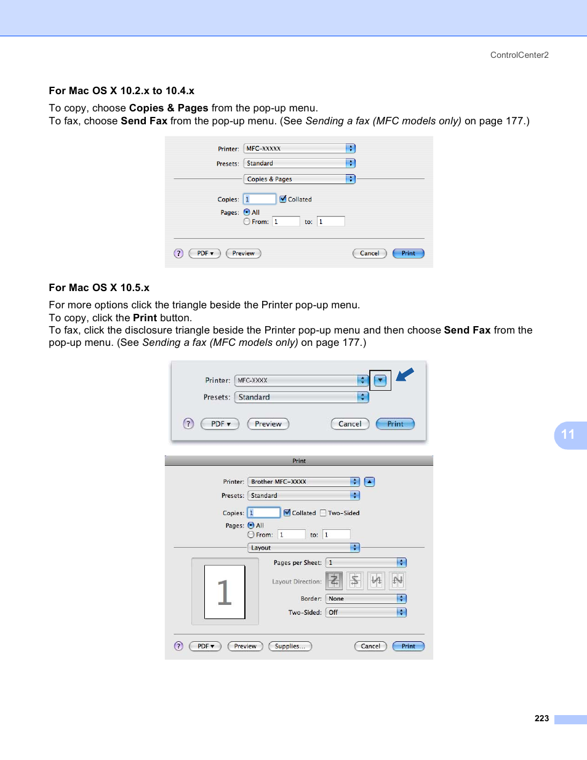Click to page field in Copies & Pages dialog
The height and width of the screenshot is (760, 587).
click(x=331, y=222)
